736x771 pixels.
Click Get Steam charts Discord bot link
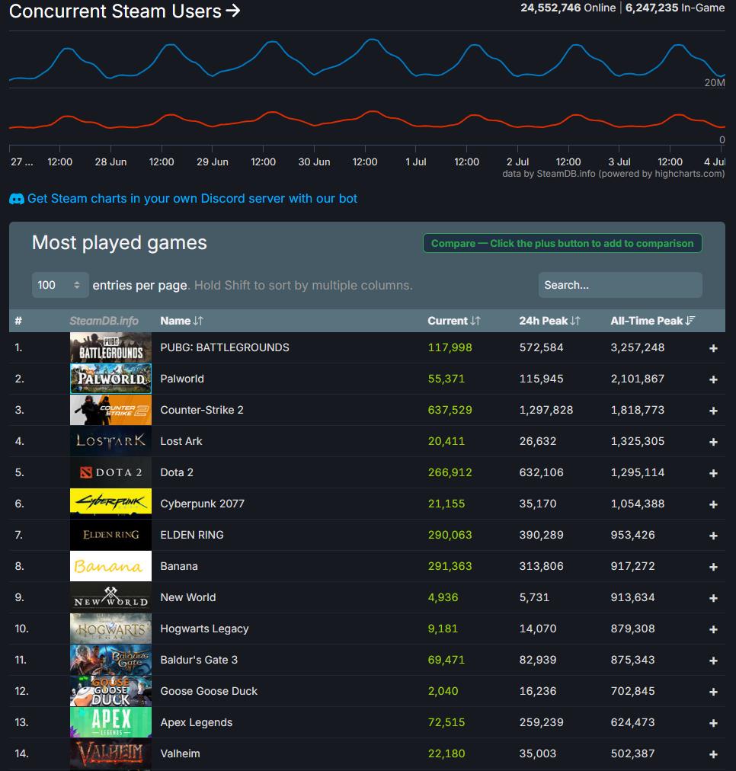pyautogui.click(x=192, y=199)
